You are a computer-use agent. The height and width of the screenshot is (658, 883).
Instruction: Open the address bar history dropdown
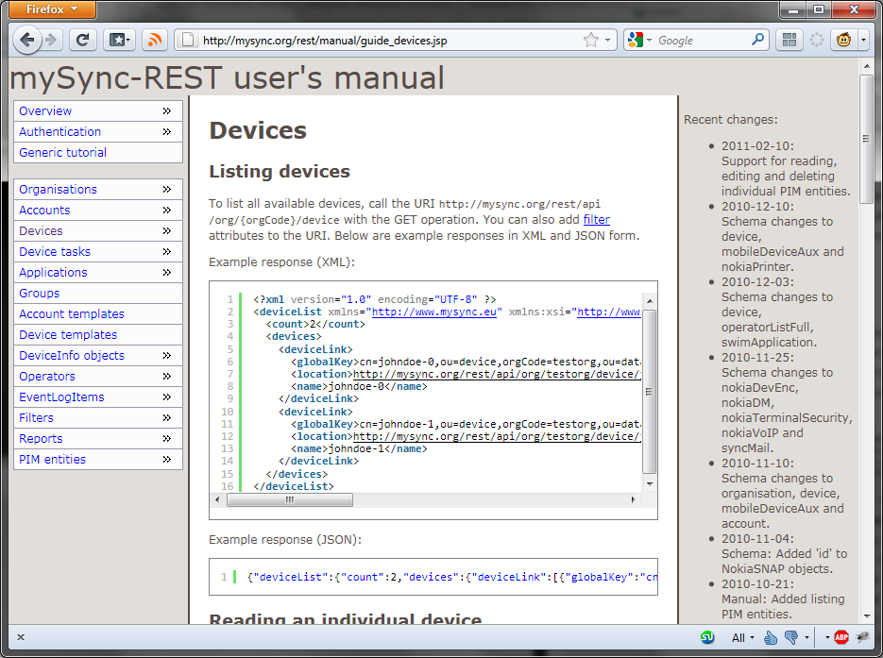click(x=607, y=40)
